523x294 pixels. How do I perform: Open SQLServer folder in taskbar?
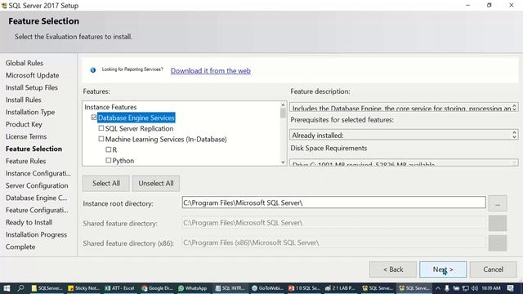[x=47, y=288]
